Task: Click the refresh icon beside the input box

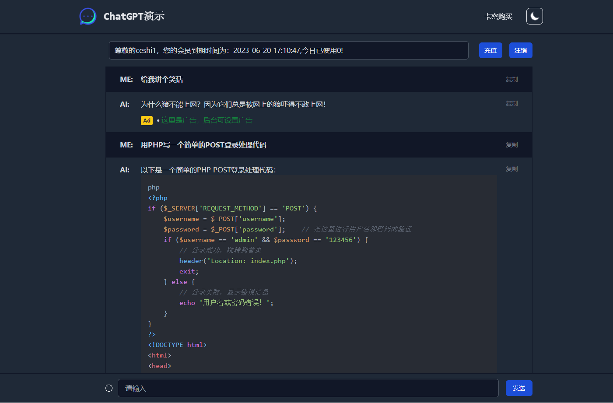Action: click(109, 388)
